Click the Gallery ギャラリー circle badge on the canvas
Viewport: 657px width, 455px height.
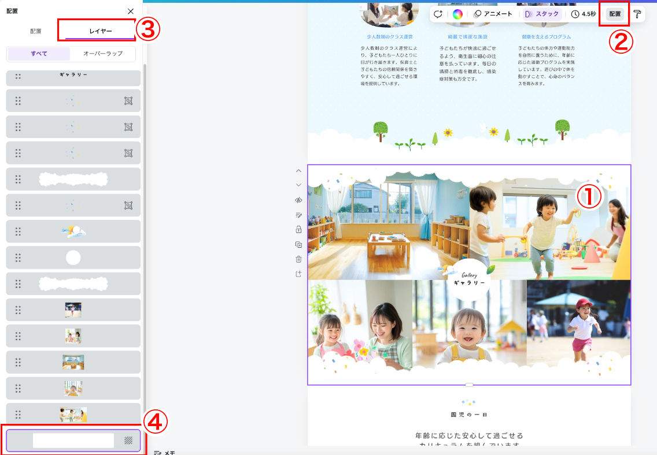pyautogui.click(x=469, y=279)
